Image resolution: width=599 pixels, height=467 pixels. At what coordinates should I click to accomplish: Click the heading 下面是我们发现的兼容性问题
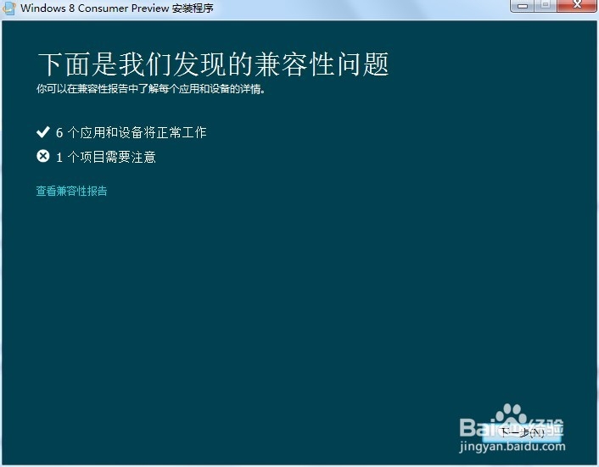pyautogui.click(x=213, y=64)
